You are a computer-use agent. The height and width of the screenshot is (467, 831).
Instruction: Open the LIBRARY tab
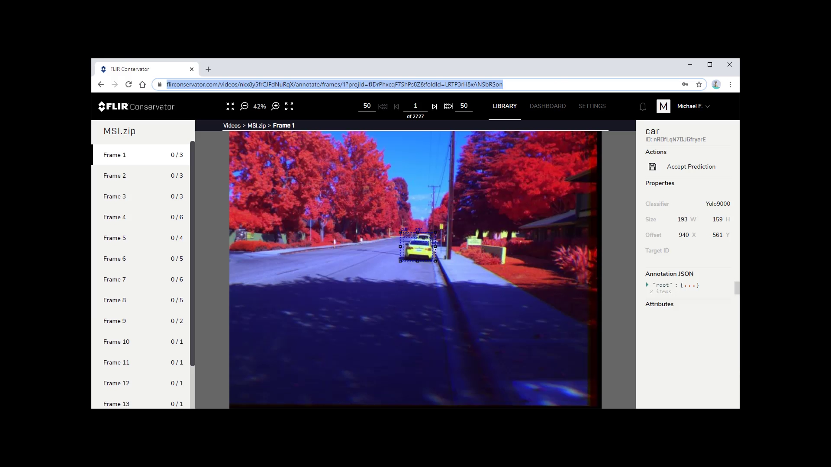click(505, 106)
